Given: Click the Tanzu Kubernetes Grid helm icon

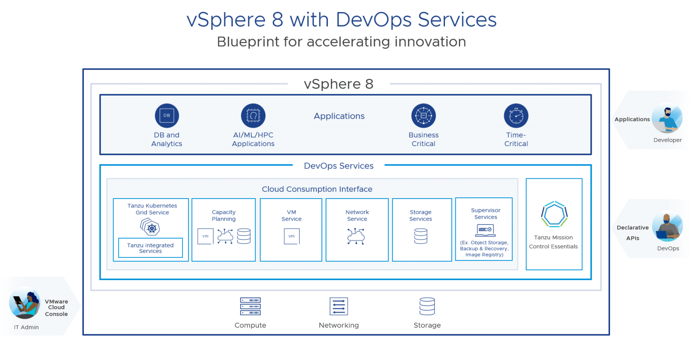Looking at the screenshot, I should tap(151, 227).
